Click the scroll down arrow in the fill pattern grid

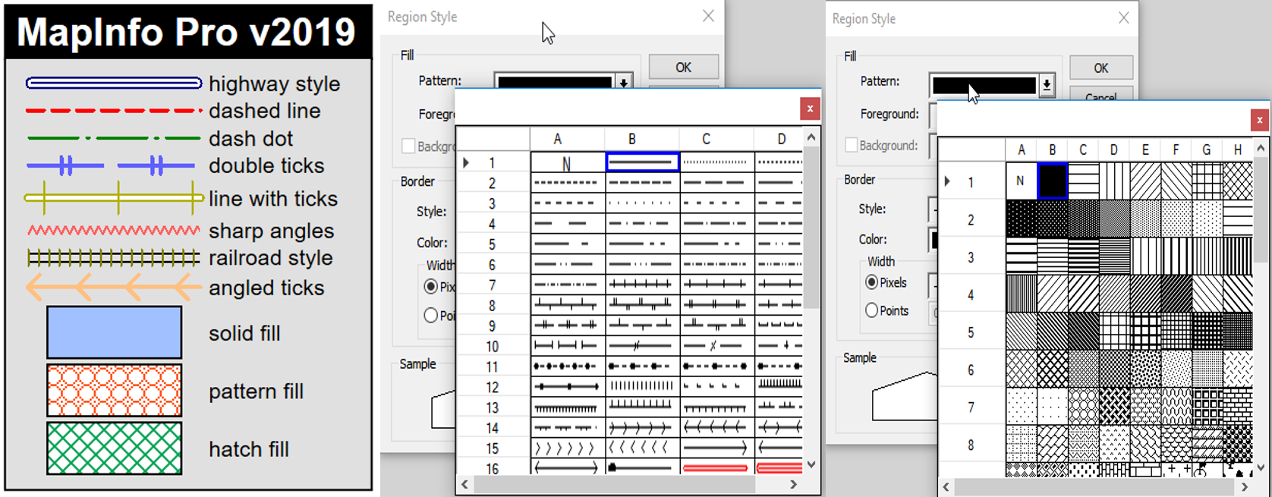pos(1261,468)
